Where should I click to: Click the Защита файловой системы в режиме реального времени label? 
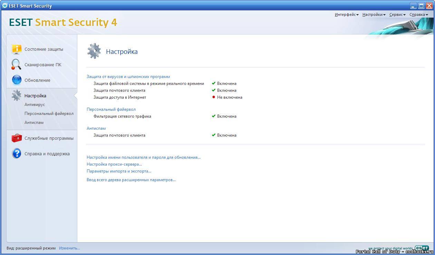coord(149,84)
